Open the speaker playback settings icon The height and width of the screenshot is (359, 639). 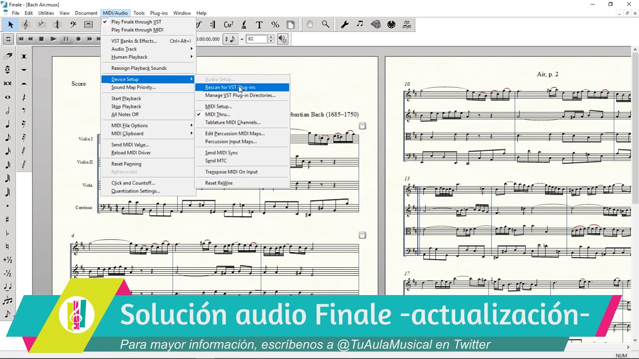click(x=283, y=39)
